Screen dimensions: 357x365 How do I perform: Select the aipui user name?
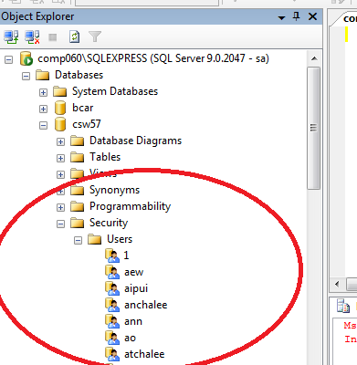136,288
